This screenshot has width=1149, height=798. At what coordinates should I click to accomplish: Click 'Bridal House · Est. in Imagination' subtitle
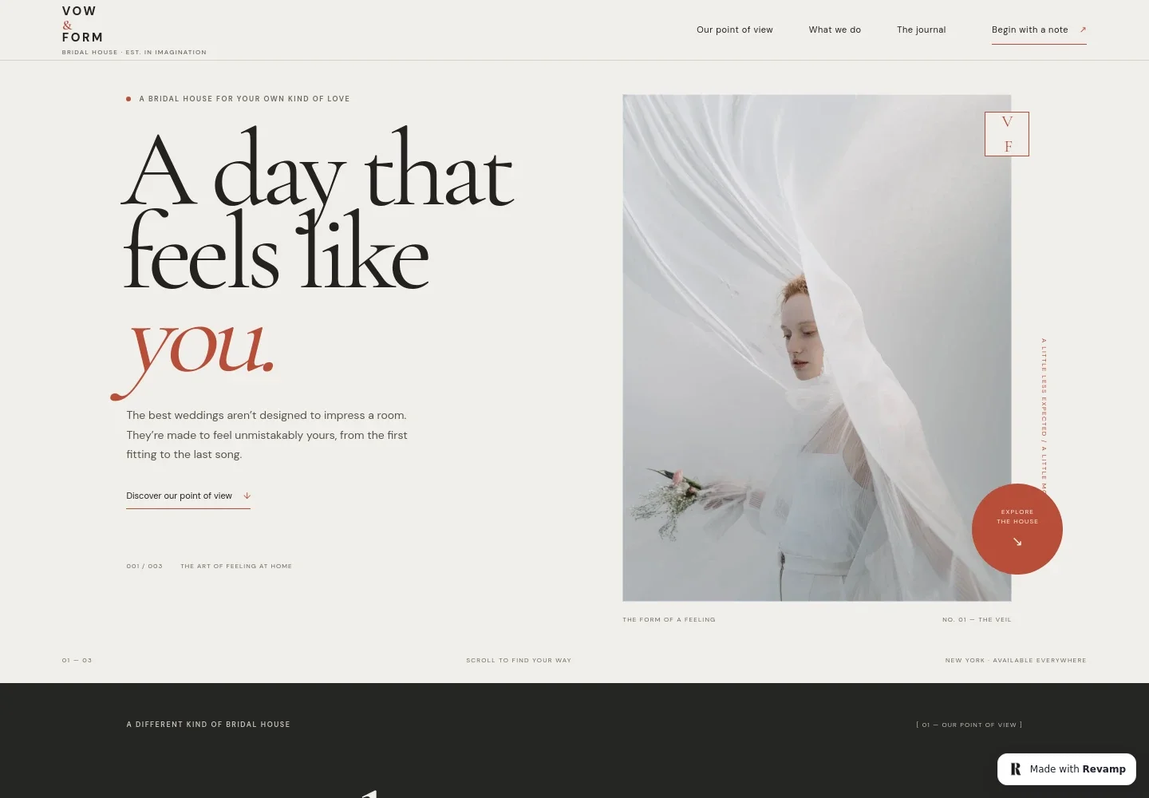point(134,53)
